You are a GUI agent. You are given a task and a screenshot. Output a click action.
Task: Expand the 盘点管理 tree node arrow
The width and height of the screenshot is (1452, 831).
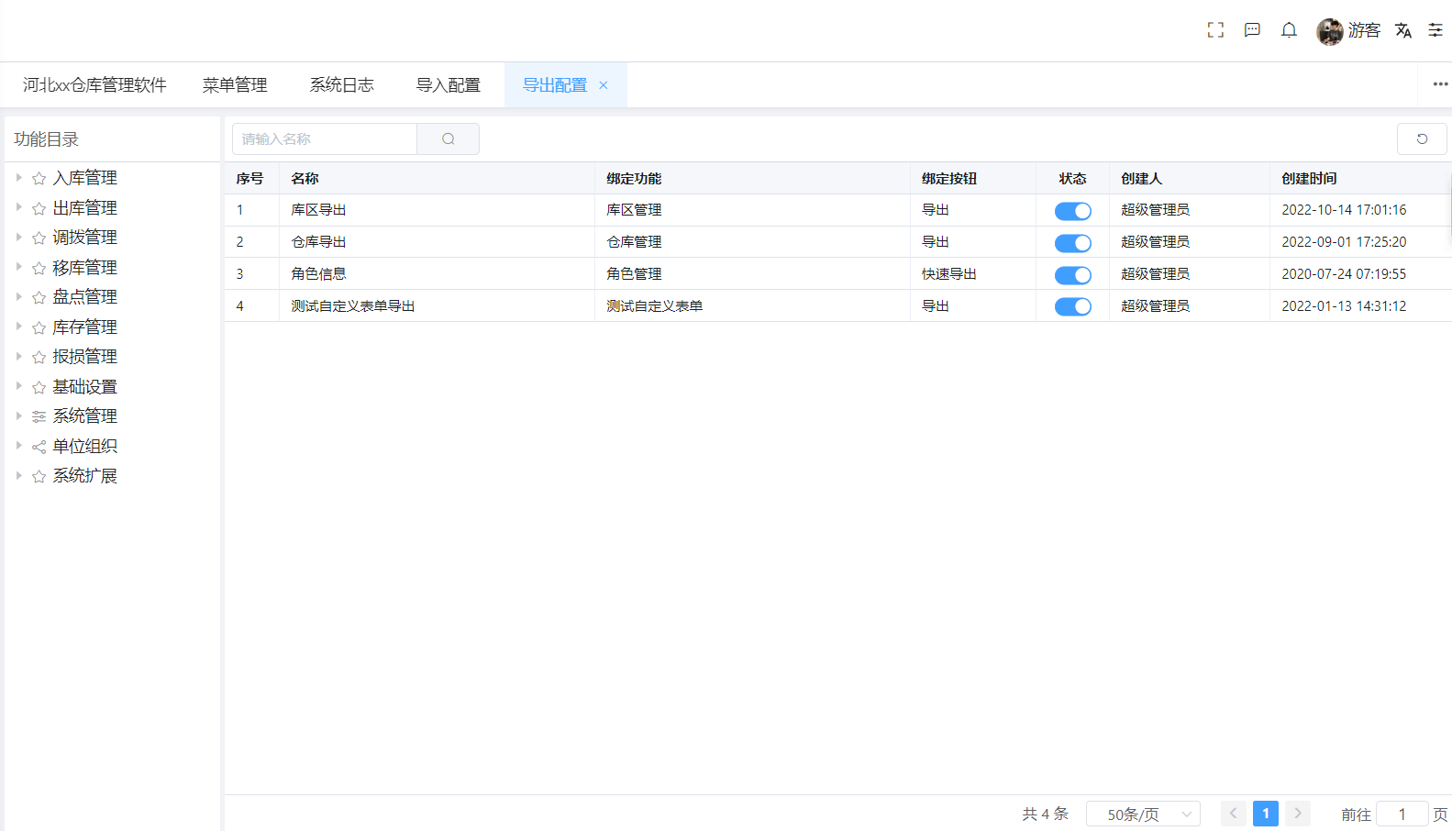[x=18, y=296]
